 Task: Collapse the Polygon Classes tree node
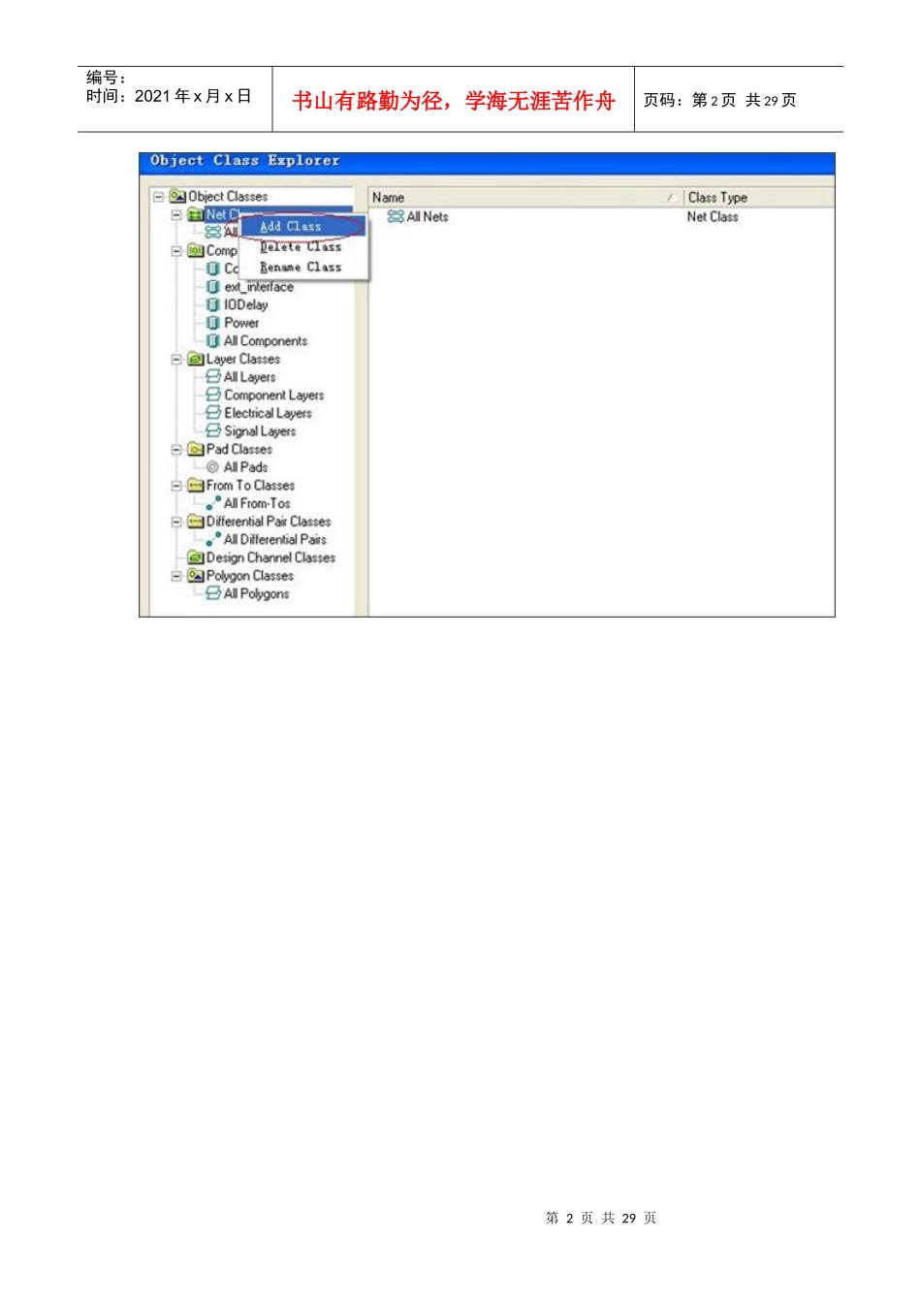pos(176,576)
